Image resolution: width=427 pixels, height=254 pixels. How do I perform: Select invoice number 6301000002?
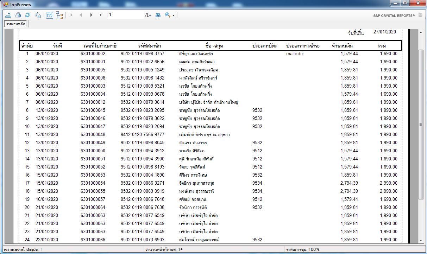tap(93, 54)
